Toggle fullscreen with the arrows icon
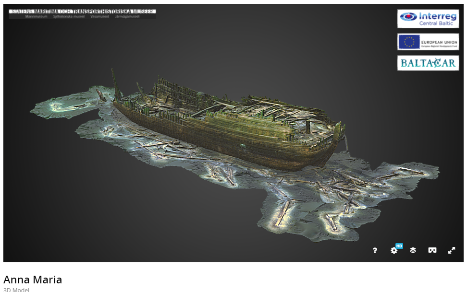This screenshot has width=467, height=292. tap(451, 250)
